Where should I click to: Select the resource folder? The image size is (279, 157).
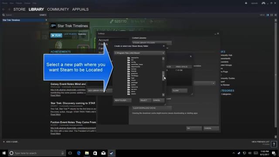pyautogui.click(x=134, y=87)
